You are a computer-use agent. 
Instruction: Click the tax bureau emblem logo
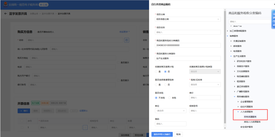pos(6,5)
